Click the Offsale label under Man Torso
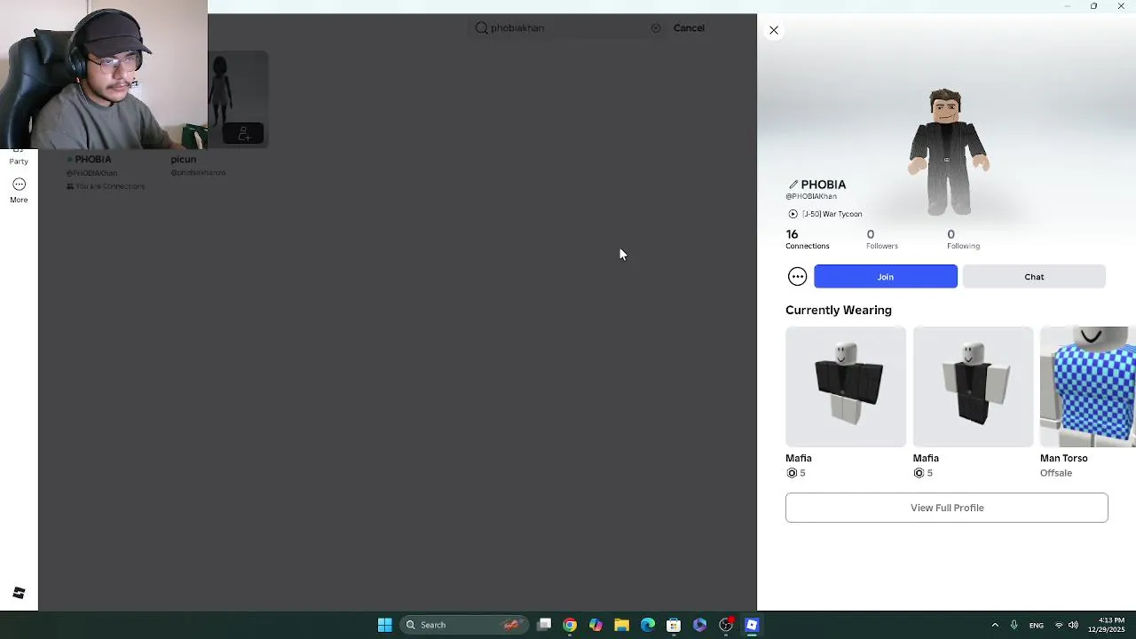 (x=1056, y=473)
